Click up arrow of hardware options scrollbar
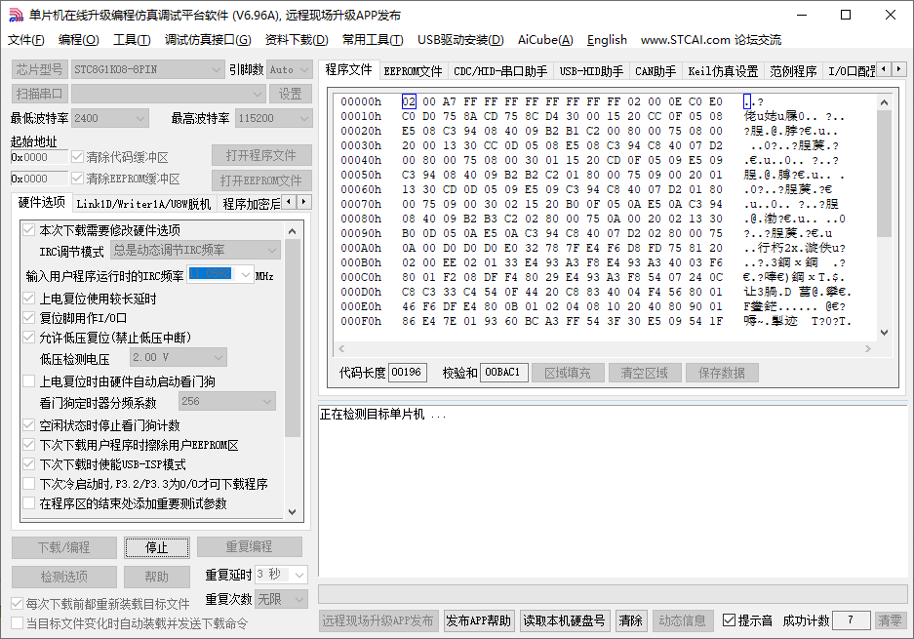This screenshot has height=639, width=914. point(293,230)
